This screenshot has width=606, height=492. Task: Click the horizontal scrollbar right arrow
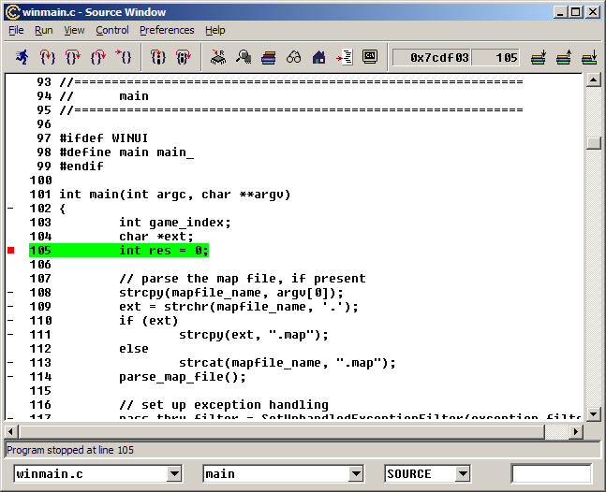(x=576, y=430)
